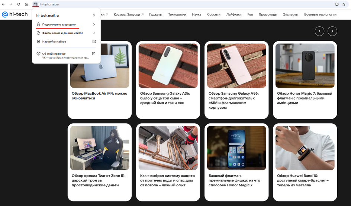Expand Файлы cookie и данные сайтов chevron
This screenshot has height=206, width=351.
coord(94,33)
